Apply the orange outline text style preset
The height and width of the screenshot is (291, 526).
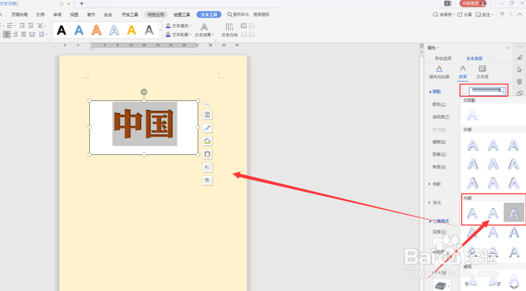coord(97,30)
